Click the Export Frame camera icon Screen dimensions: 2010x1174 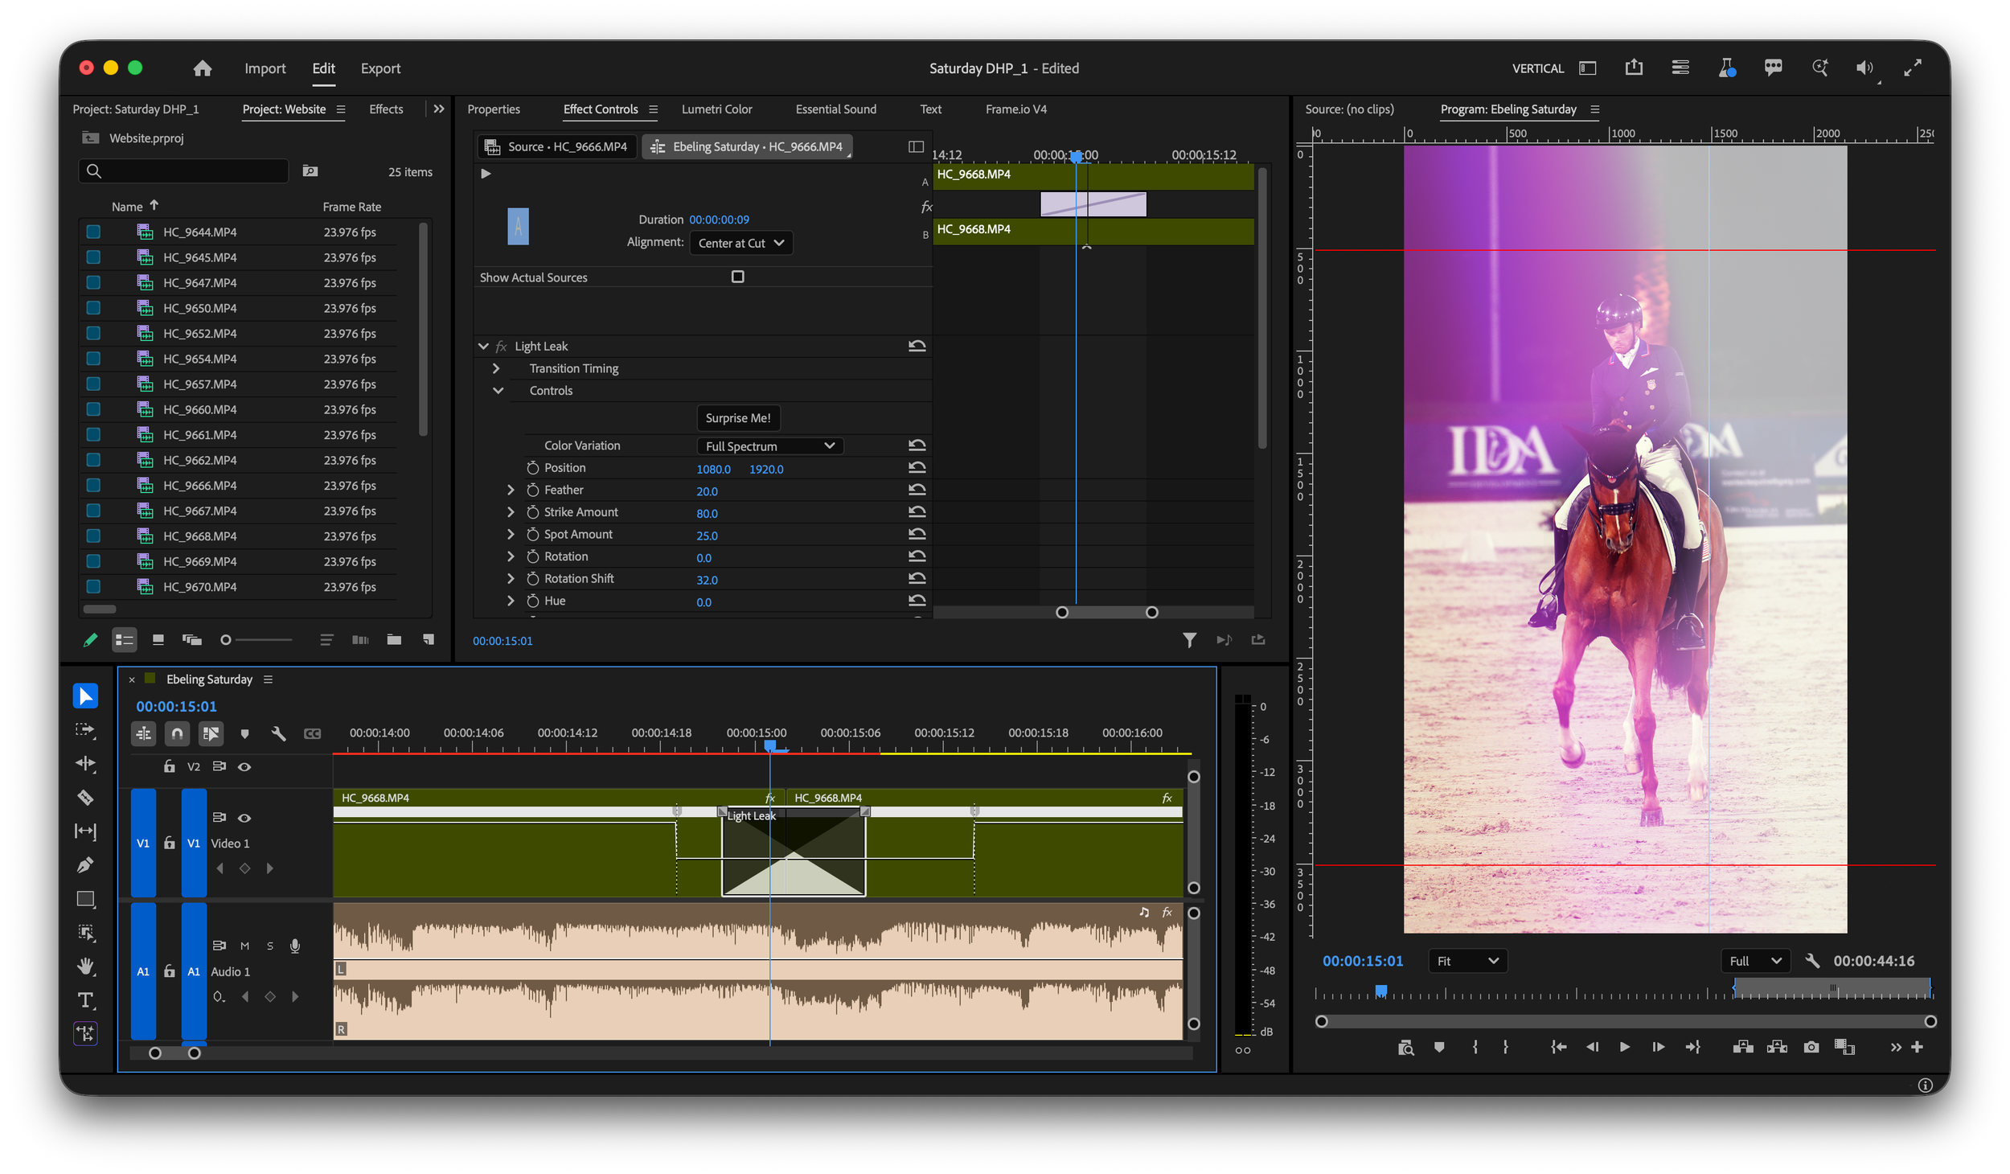(1811, 1047)
